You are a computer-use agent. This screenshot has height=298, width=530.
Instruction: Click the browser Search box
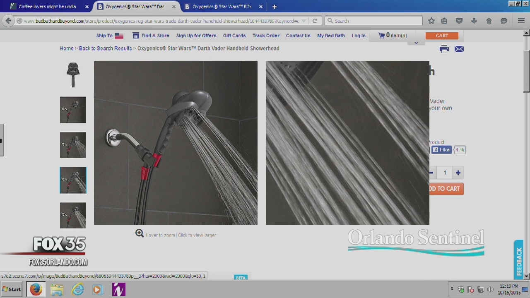374,21
